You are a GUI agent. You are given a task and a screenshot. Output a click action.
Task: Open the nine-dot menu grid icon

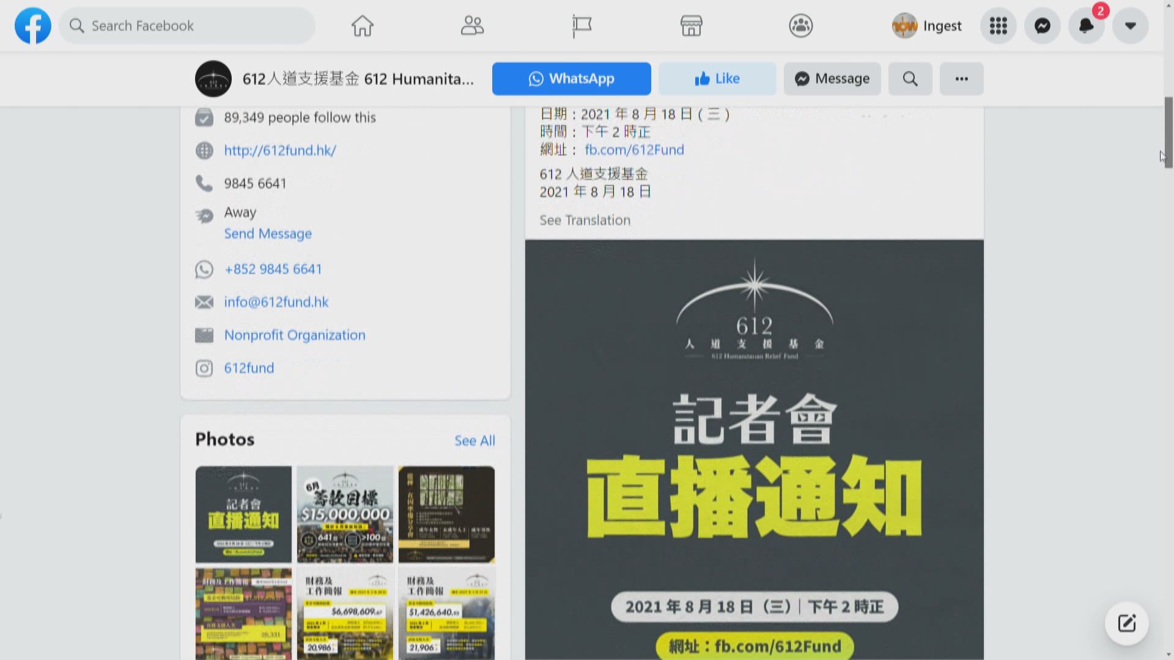tap(998, 26)
